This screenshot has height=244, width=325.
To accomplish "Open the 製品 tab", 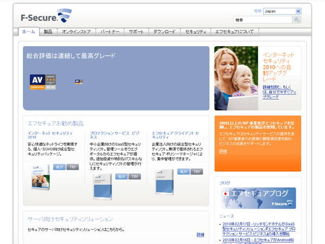I will (48, 32).
